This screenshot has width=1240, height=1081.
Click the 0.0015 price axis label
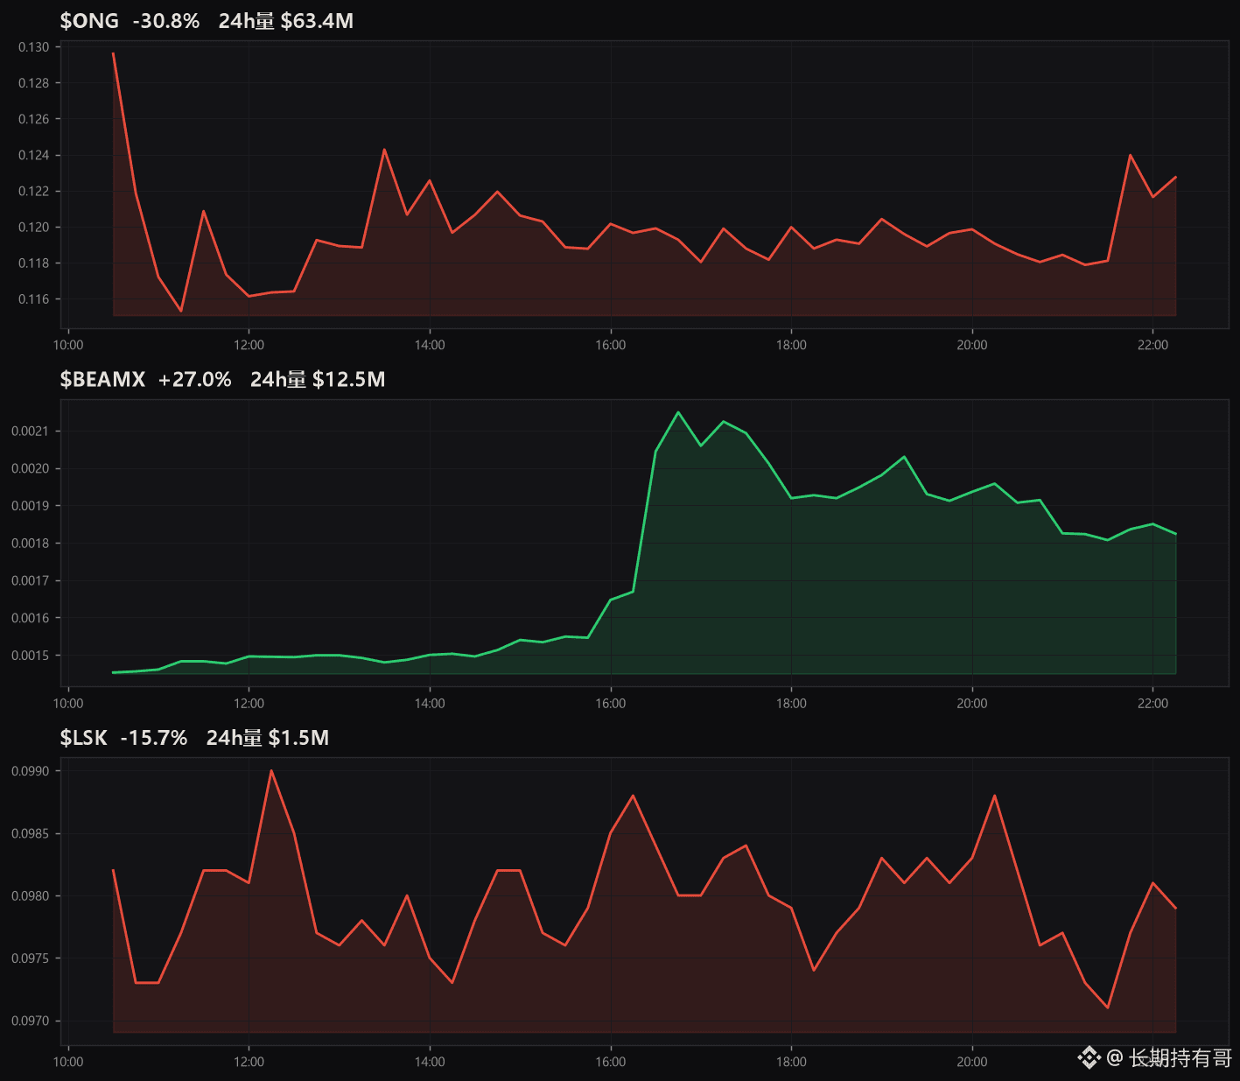31,656
